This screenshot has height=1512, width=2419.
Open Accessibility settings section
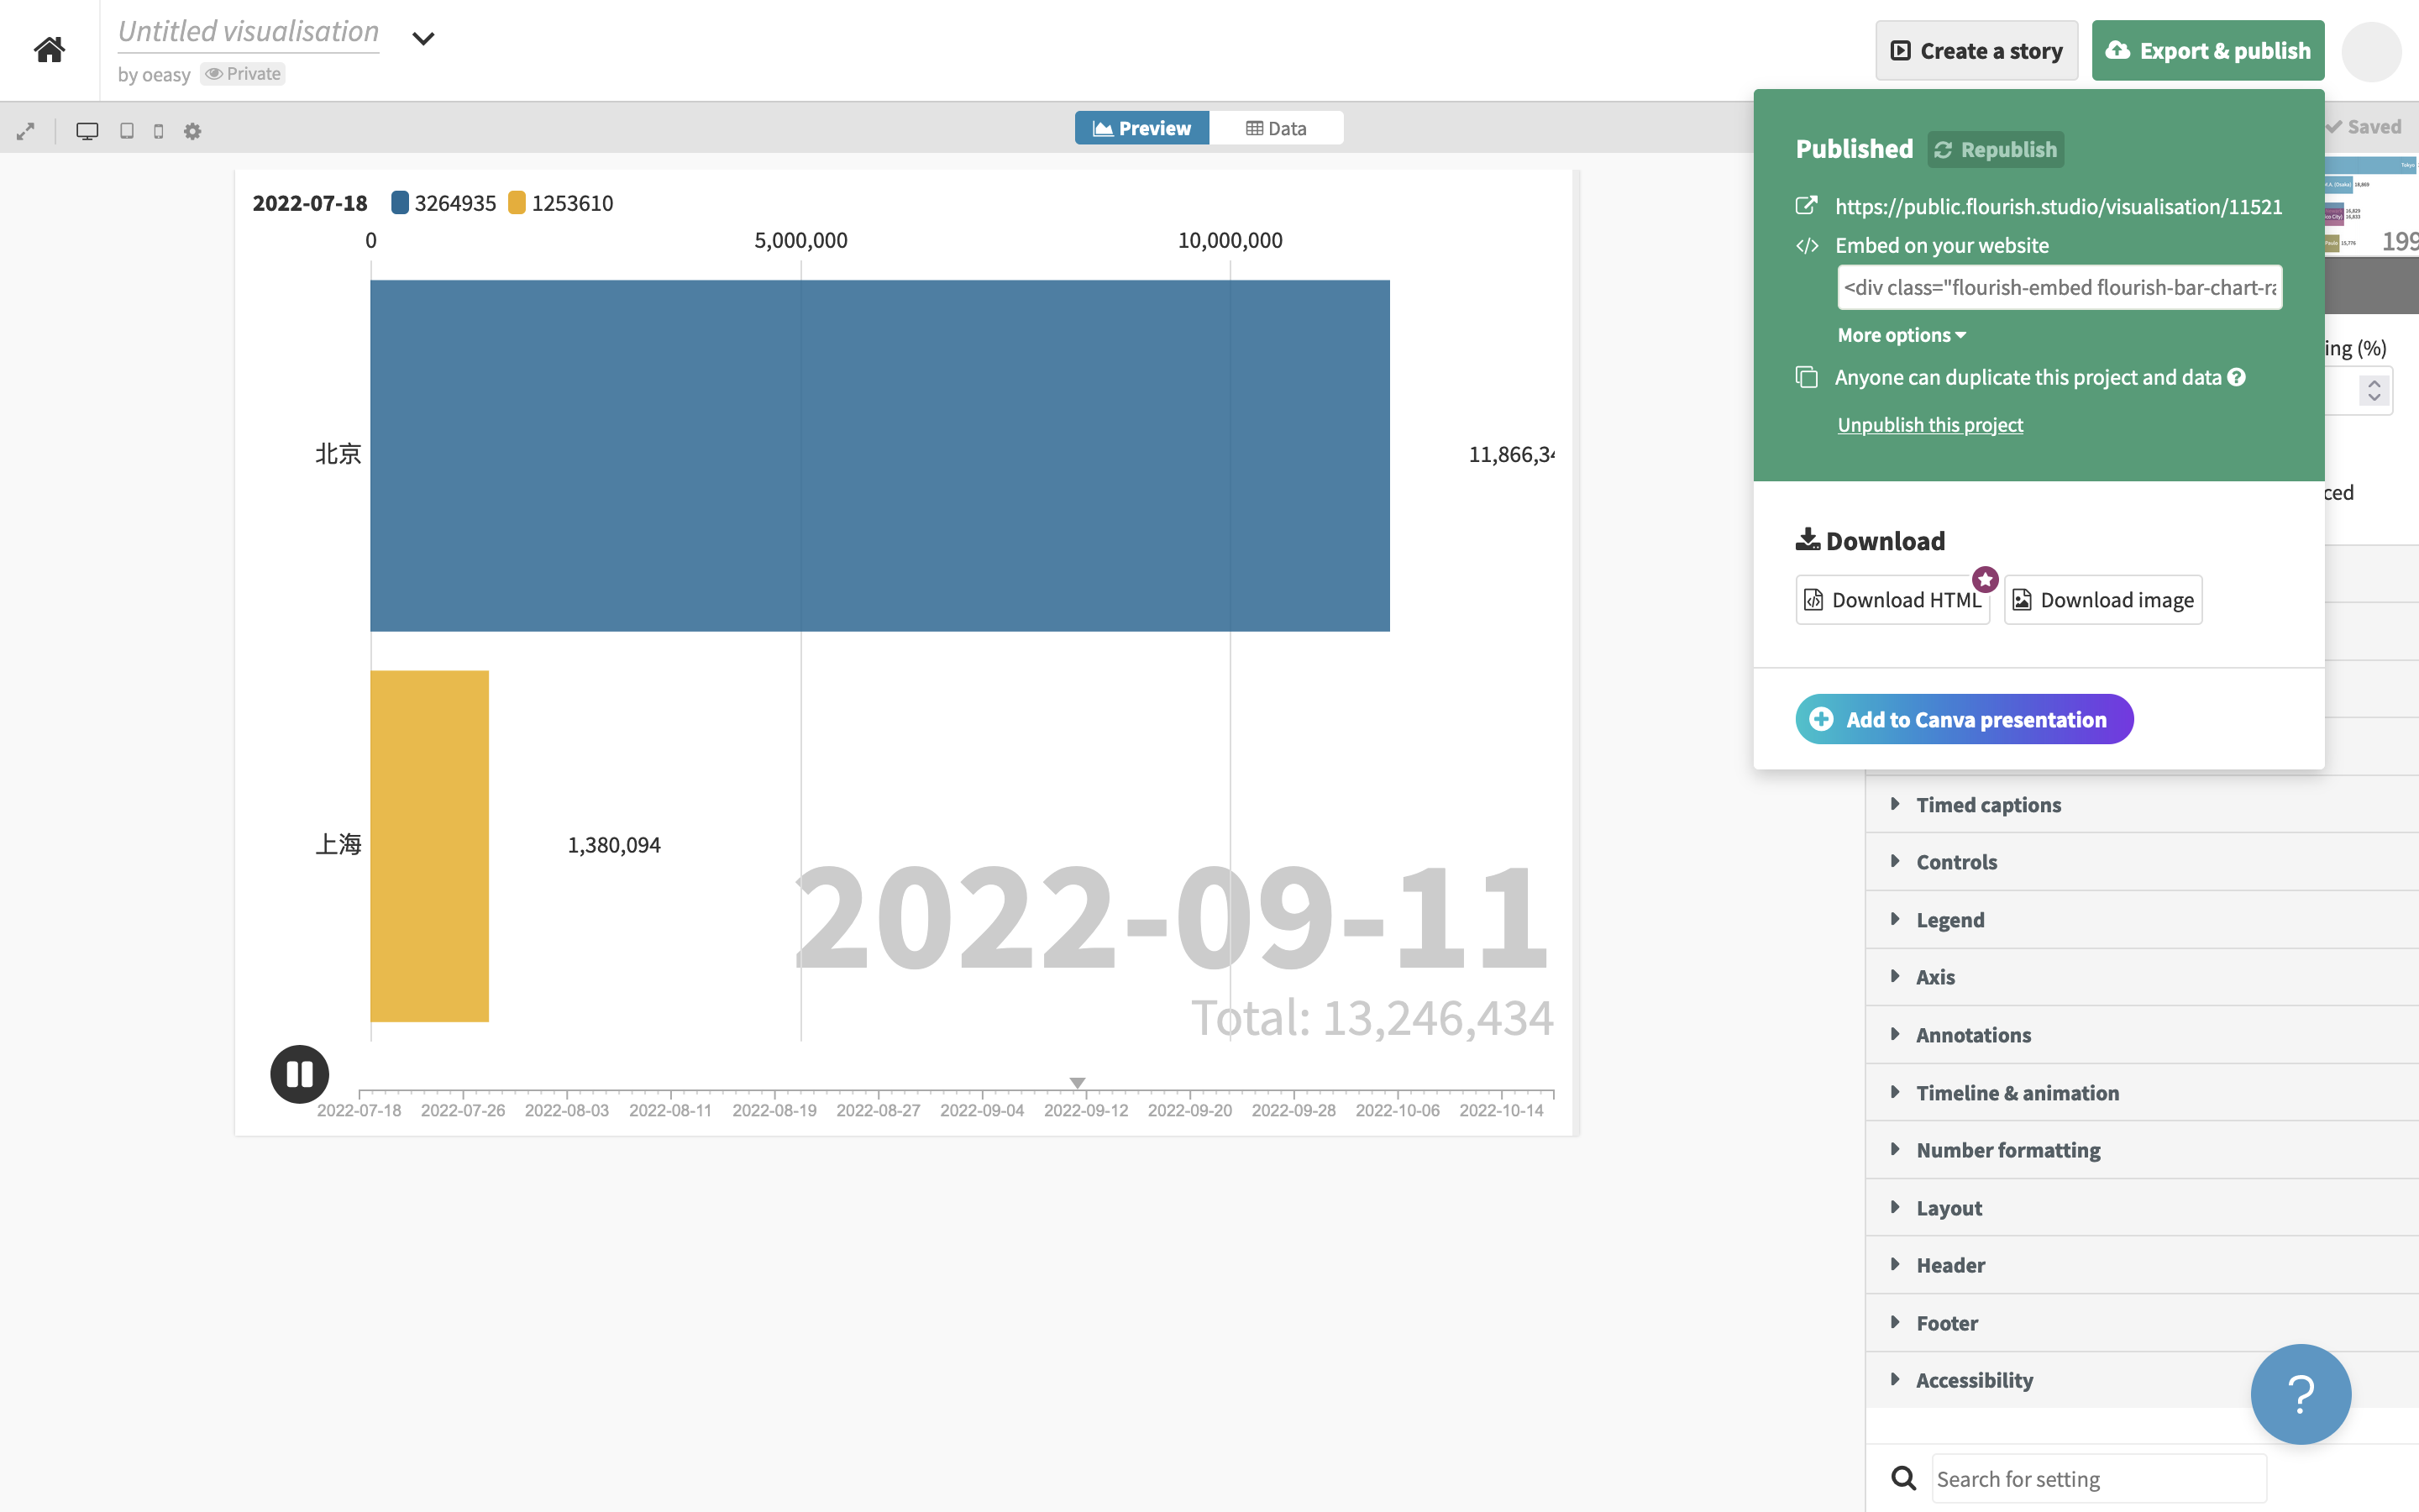(x=2141, y=1380)
